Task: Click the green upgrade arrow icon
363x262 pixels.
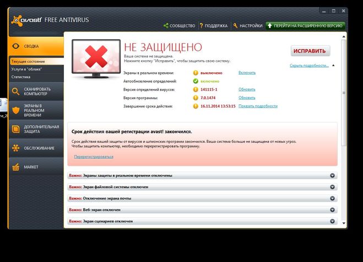Action: [x=269, y=26]
